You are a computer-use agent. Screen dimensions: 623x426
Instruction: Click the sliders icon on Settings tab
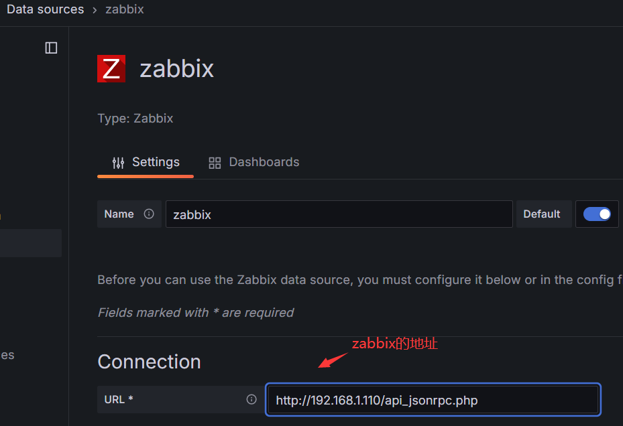[119, 163]
